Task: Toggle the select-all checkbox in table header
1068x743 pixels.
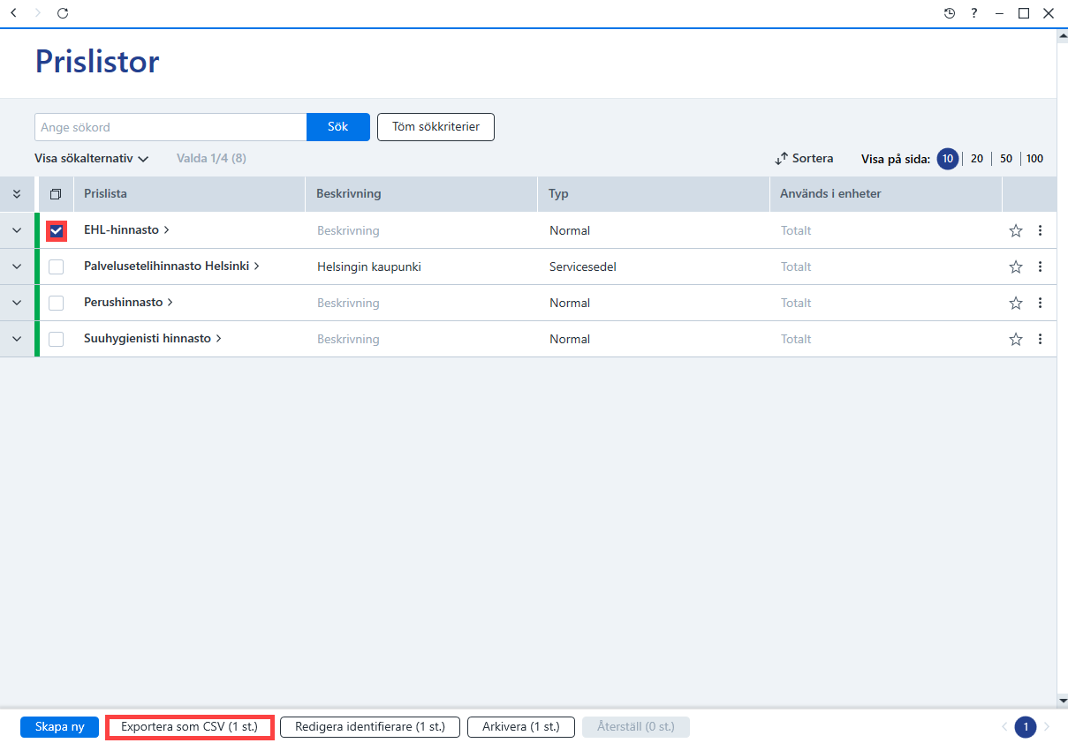Action: point(56,194)
